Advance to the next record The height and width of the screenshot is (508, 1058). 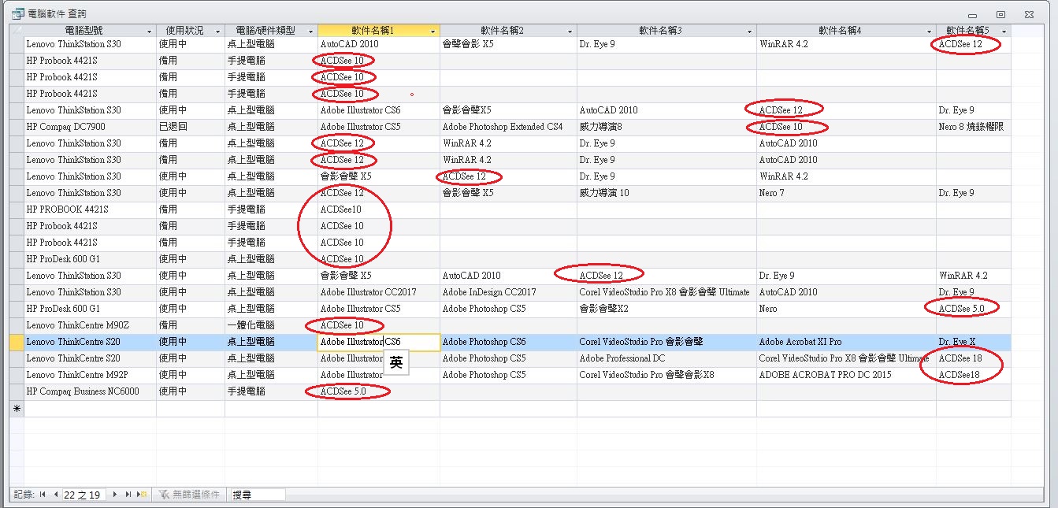pyautogui.click(x=115, y=495)
